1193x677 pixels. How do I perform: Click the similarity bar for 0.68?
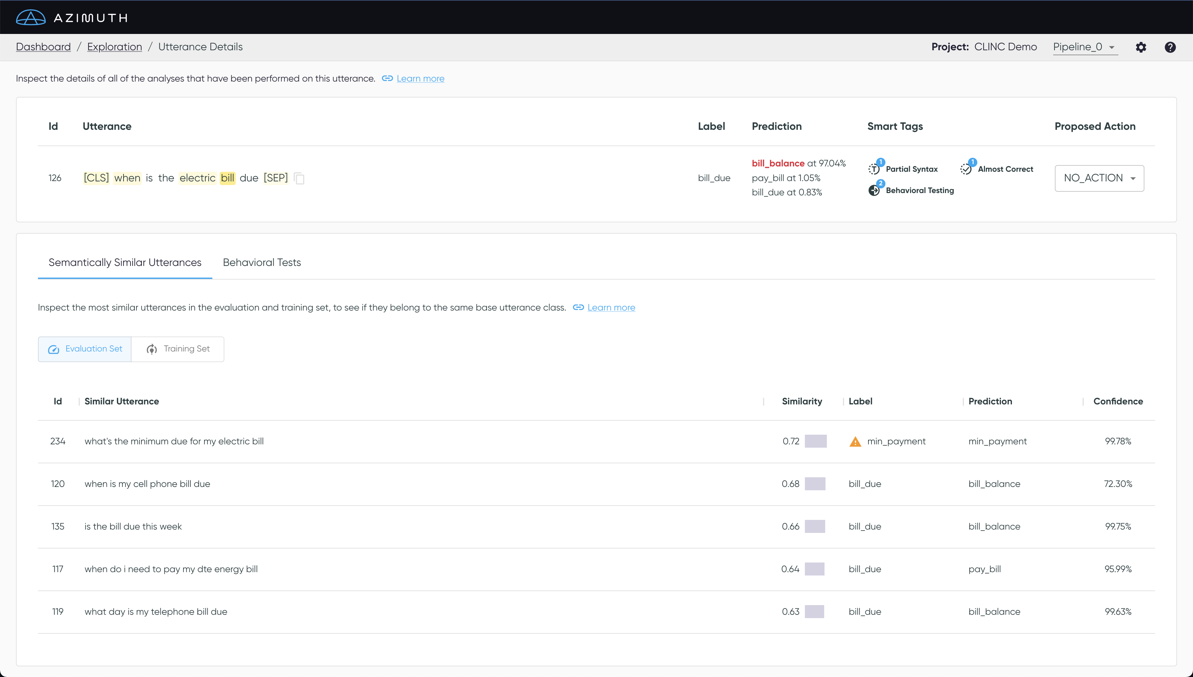coord(815,484)
